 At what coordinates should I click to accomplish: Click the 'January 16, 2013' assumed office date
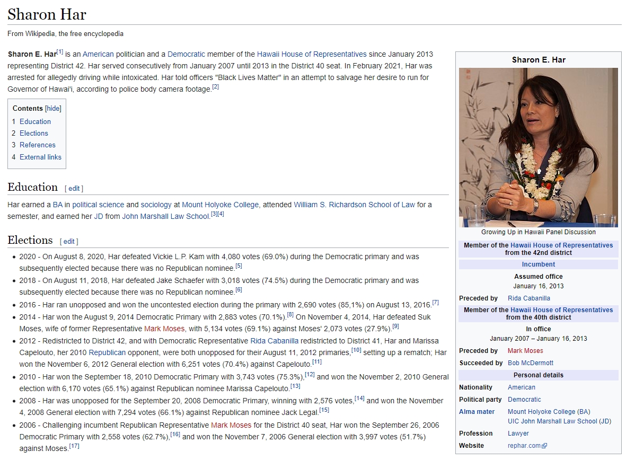[x=538, y=286]
